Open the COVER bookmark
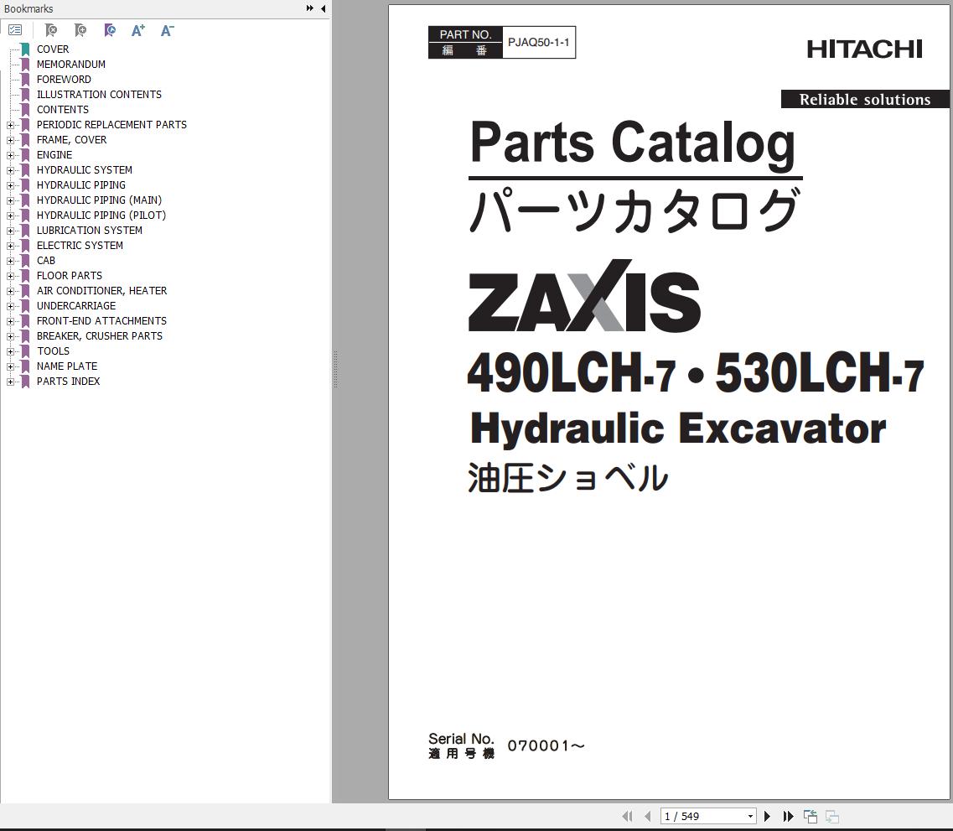953x831 pixels. [x=53, y=49]
